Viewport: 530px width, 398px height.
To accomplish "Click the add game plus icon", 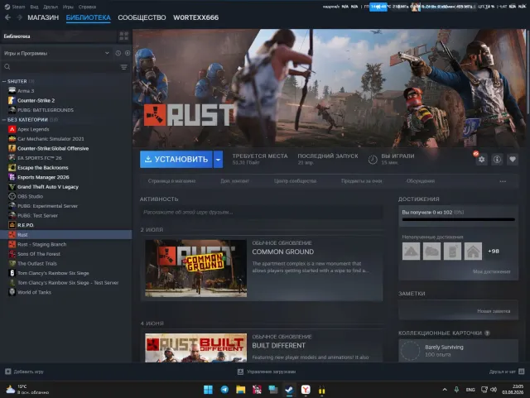I will (8, 372).
